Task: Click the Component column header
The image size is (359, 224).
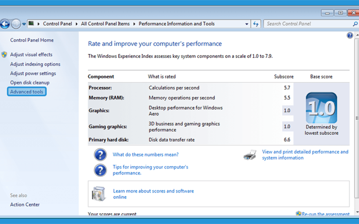Action: (101, 77)
